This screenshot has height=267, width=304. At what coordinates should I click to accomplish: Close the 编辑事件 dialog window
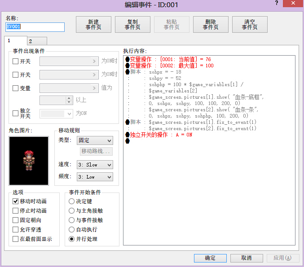[x=293, y=3]
